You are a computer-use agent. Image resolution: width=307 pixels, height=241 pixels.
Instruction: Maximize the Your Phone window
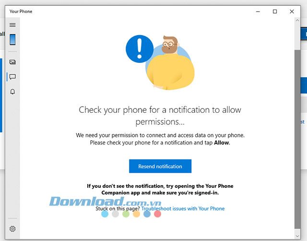(275, 12)
